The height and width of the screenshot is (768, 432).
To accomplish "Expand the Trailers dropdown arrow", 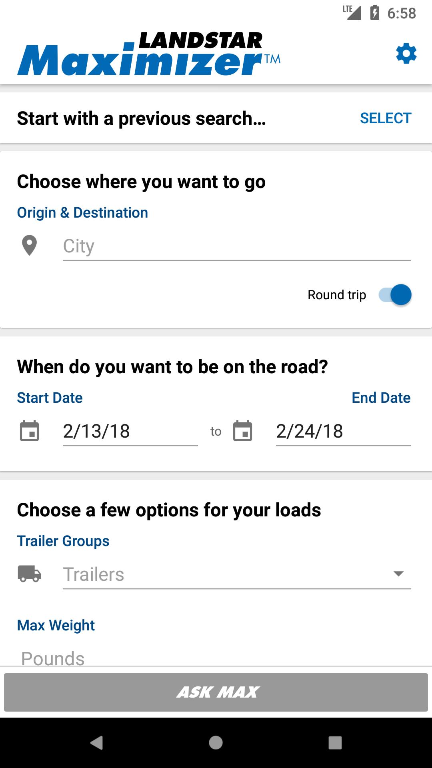I will pyautogui.click(x=398, y=574).
